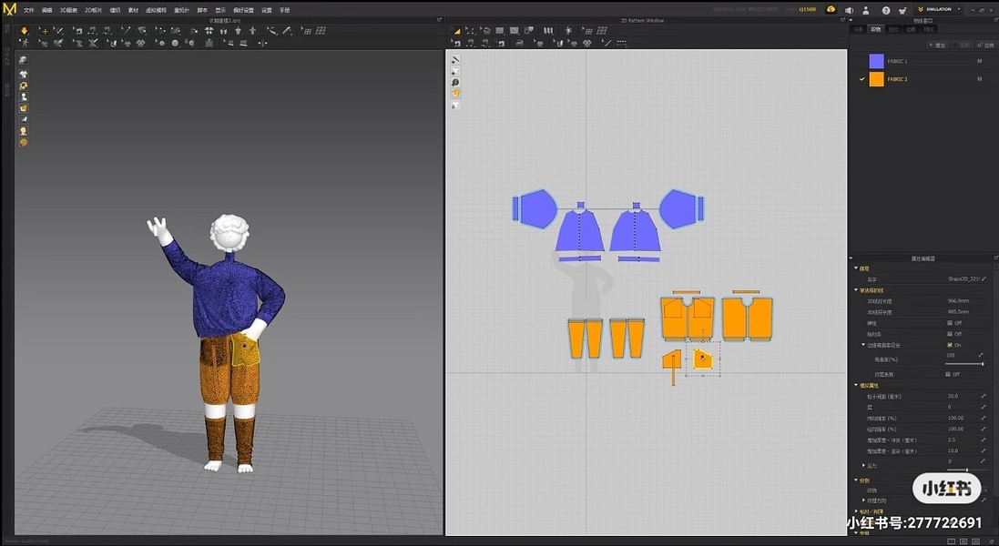The width and height of the screenshot is (999, 546).
Task: Click the 增加 add fabric button
Action: [937, 45]
